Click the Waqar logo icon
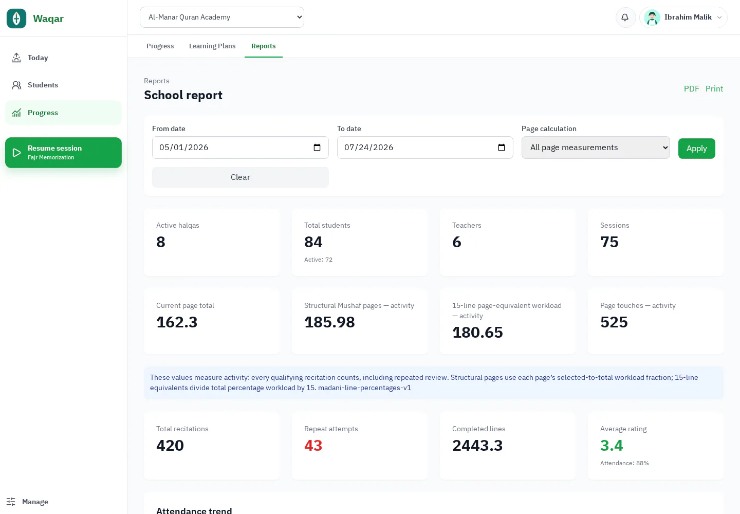The height and width of the screenshot is (514, 740). 16,19
